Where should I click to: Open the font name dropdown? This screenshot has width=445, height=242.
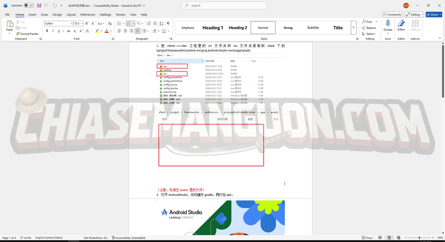(x=71, y=24)
